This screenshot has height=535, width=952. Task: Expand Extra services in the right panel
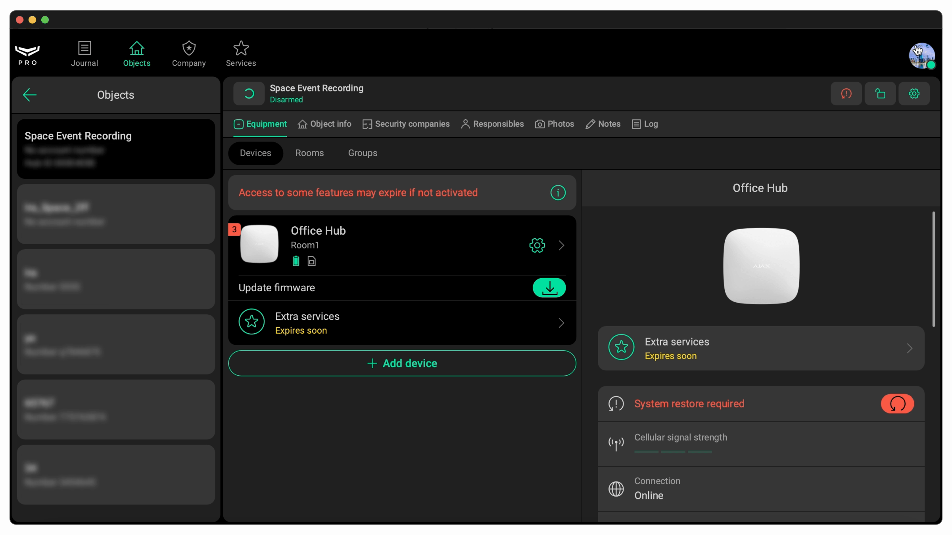(910, 348)
